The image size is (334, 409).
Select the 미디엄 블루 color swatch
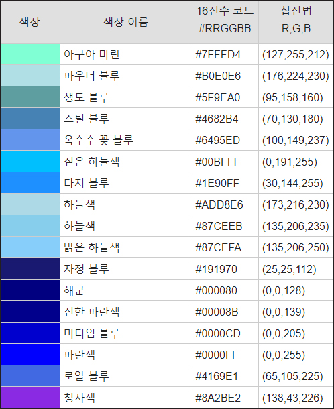click(30, 333)
